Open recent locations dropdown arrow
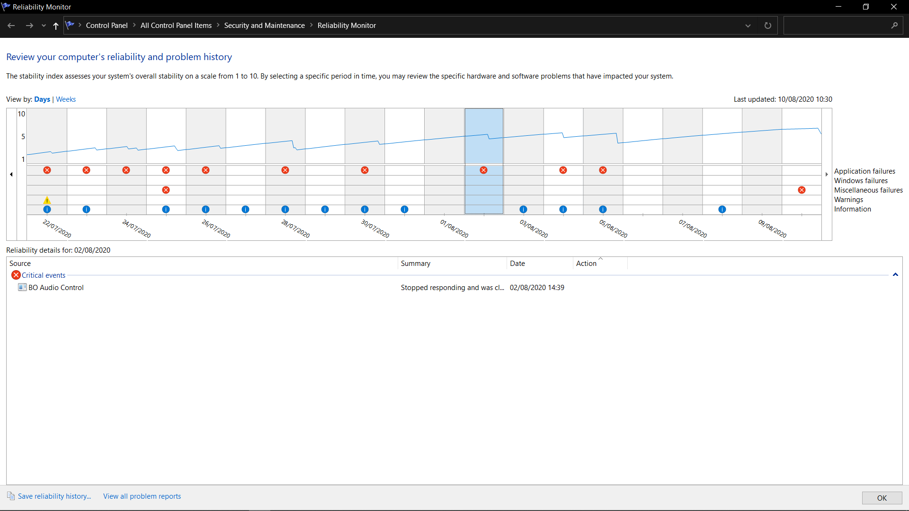Screen dimensions: 909x511 (x=44, y=26)
